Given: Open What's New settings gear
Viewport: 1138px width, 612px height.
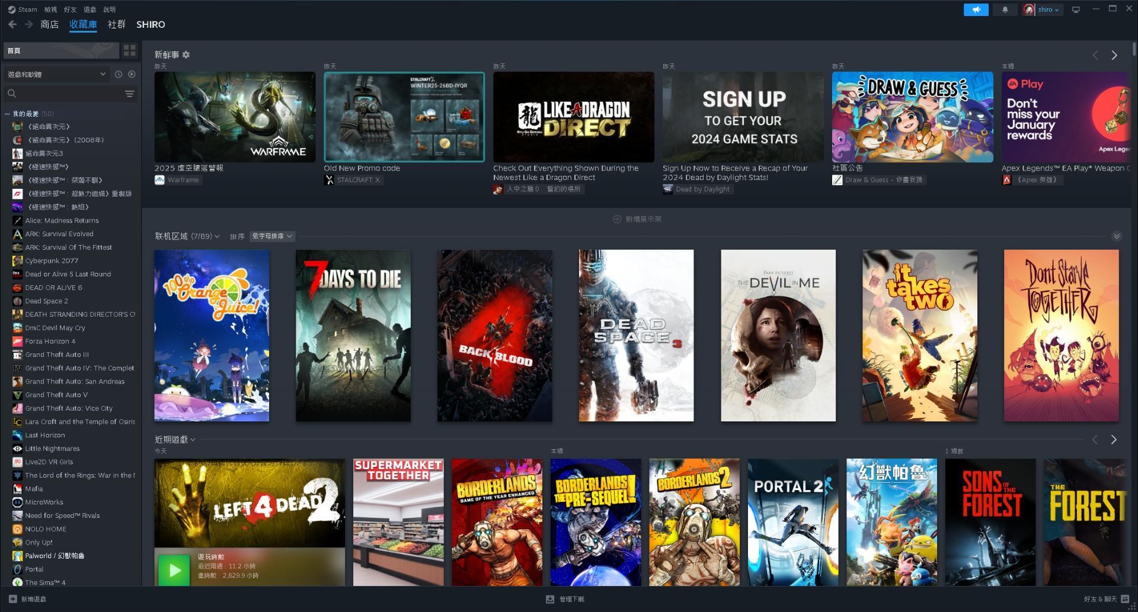Looking at the screenshot, I should pyautogui.click(x=186, y=54).
